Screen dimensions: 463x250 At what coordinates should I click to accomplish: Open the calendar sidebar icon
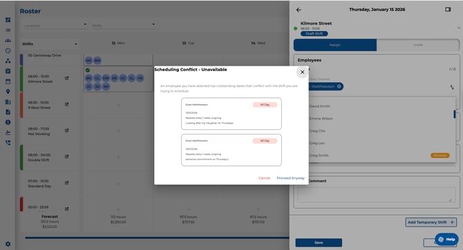(x=8, y=81)
